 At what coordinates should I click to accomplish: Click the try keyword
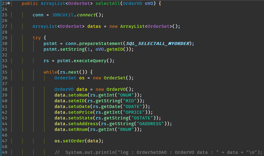(37, 38)
